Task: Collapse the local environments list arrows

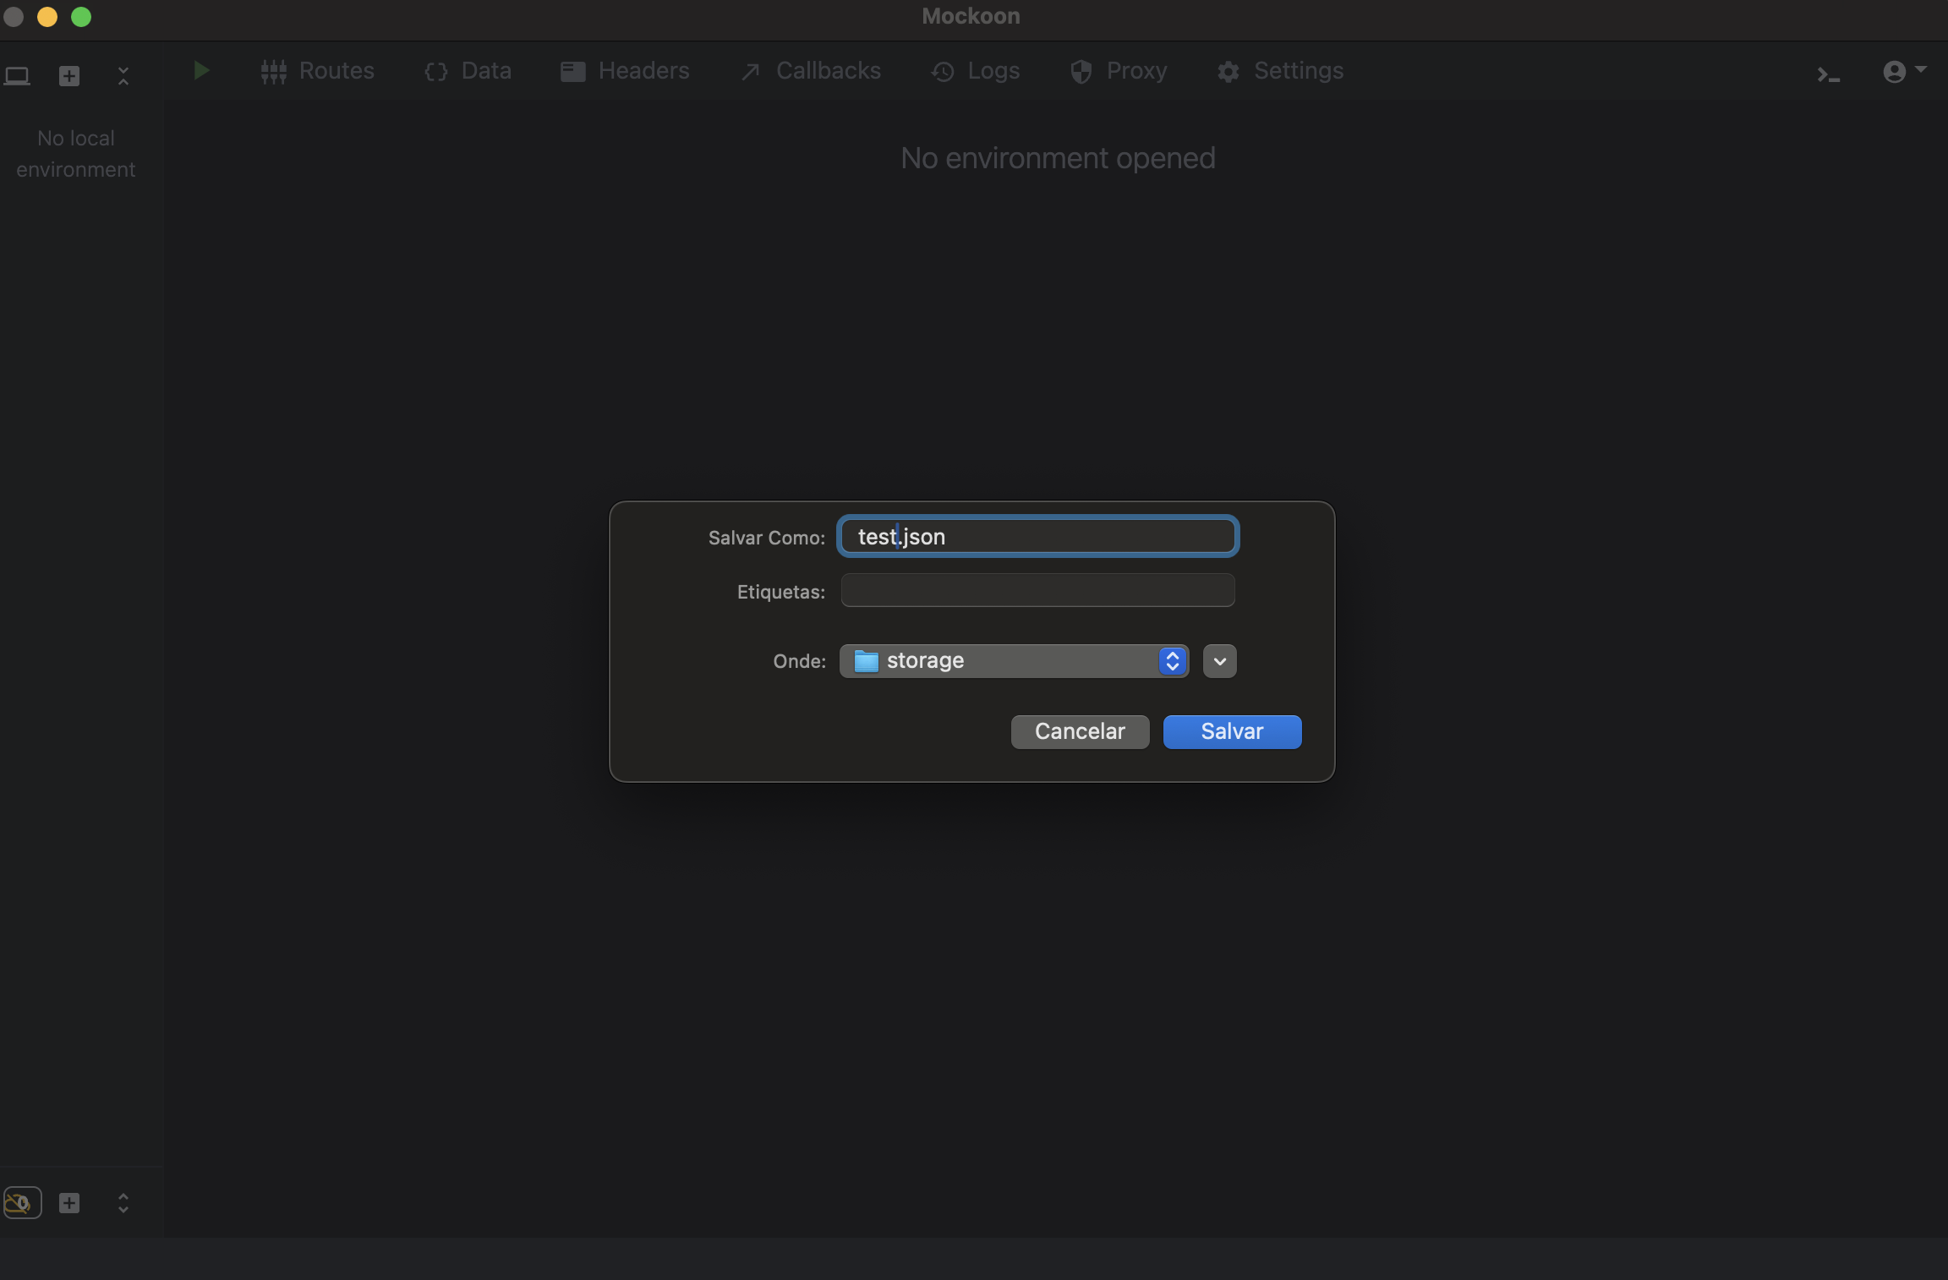Action: (123, 76)
